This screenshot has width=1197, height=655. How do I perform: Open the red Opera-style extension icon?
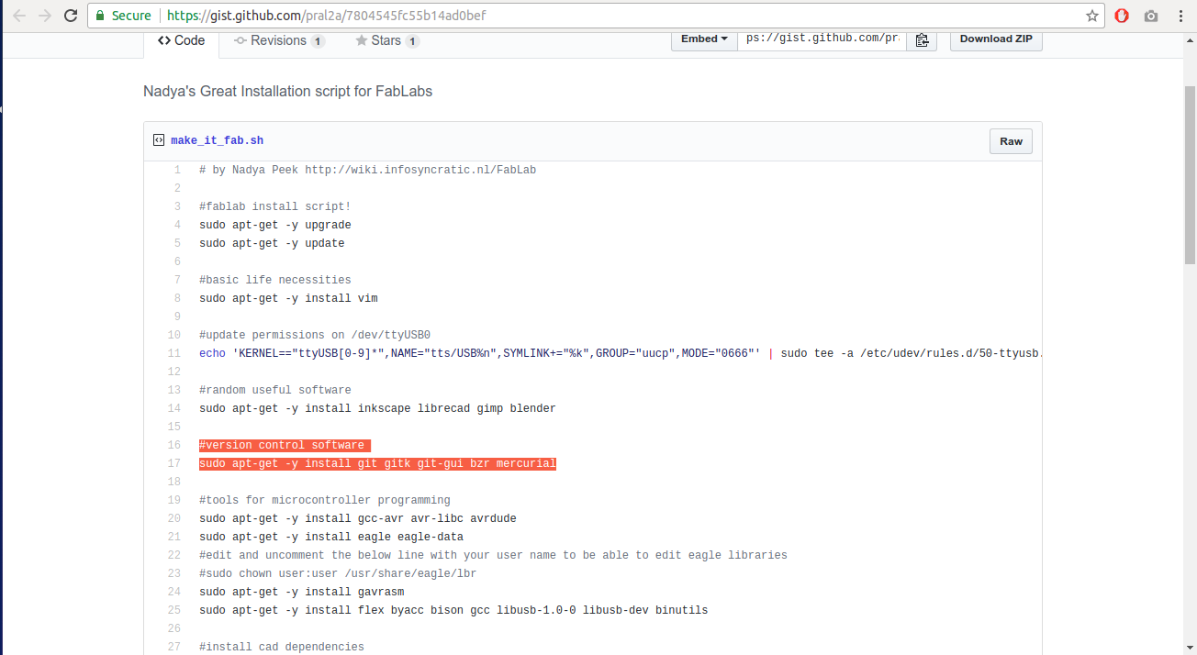(x=1122, y=16)
